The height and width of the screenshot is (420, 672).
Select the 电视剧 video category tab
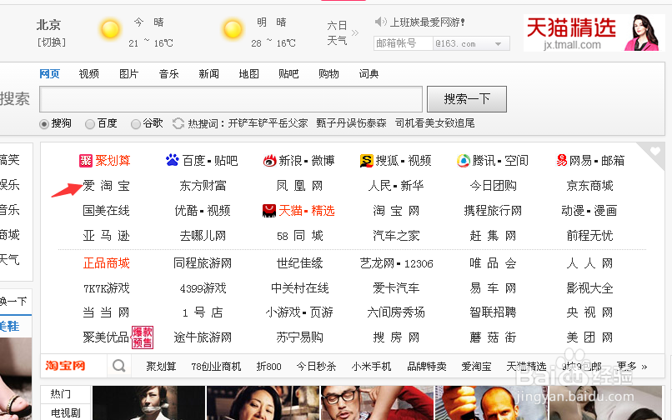coord(65,412)
